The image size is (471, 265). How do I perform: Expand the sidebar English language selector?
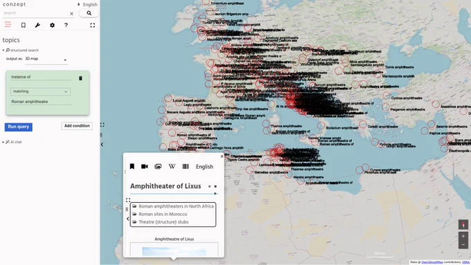87,5
